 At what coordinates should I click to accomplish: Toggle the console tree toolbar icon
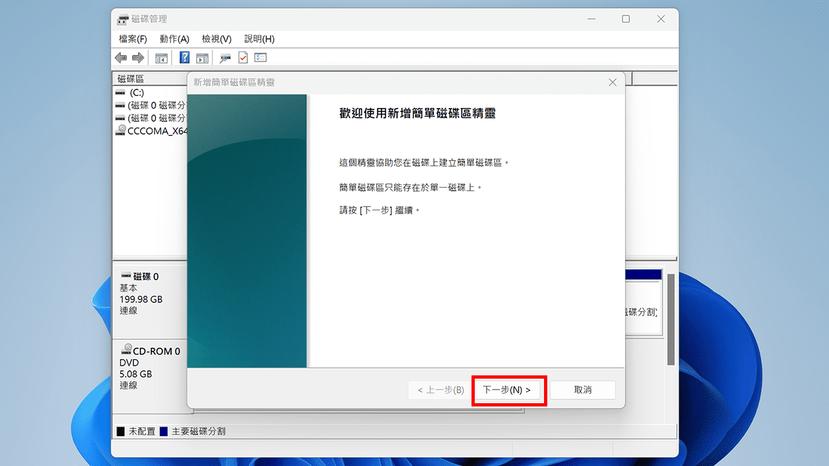(x=161, y=58)
